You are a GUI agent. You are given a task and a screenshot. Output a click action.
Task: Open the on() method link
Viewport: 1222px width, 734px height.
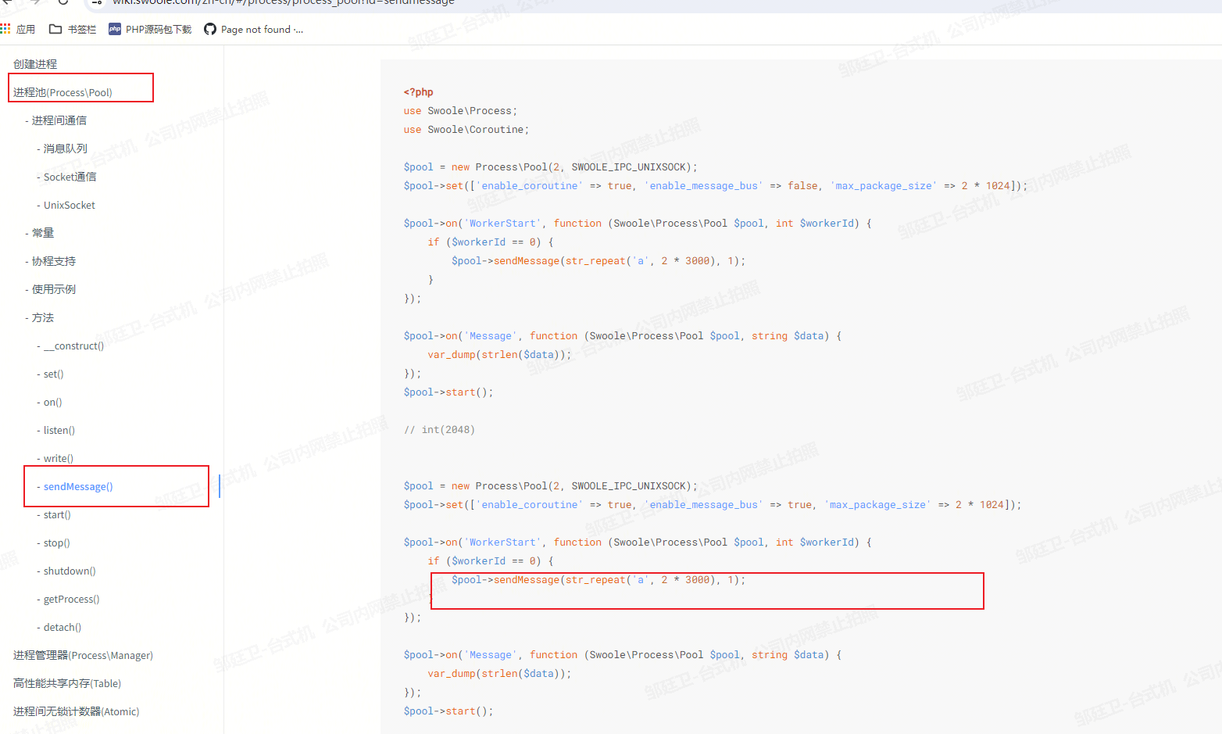coord(52,402)
